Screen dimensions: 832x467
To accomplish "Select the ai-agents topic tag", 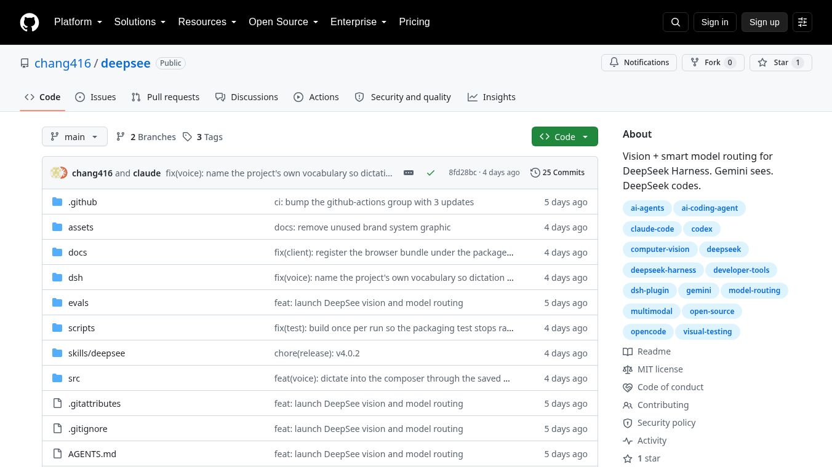I will point(647,208).
